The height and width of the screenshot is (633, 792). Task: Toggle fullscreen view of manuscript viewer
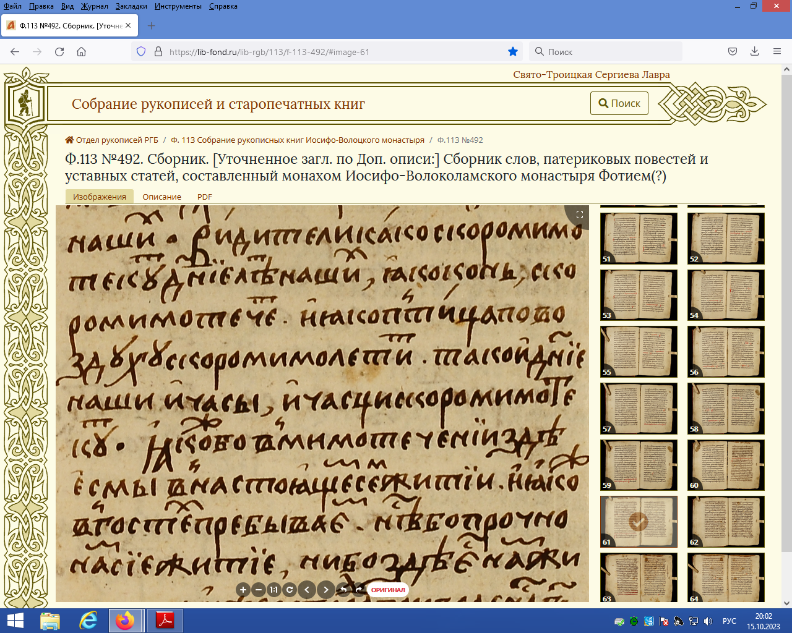[x=579, y=215]
